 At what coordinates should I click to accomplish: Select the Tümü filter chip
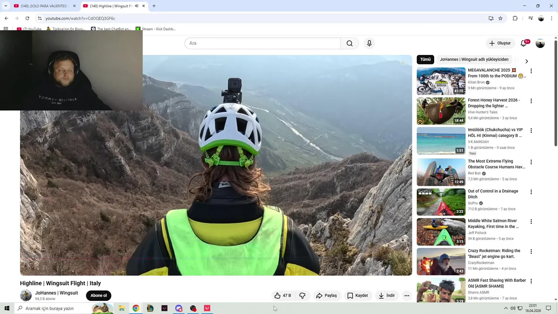425,59
